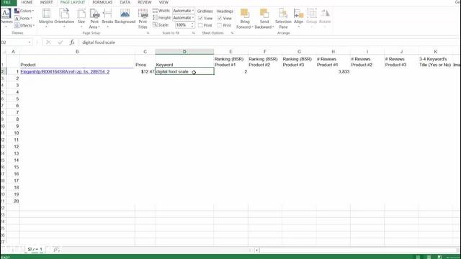Select the $12.47 price cell
This screenshot has height=259, width=461.
[145, 72]
